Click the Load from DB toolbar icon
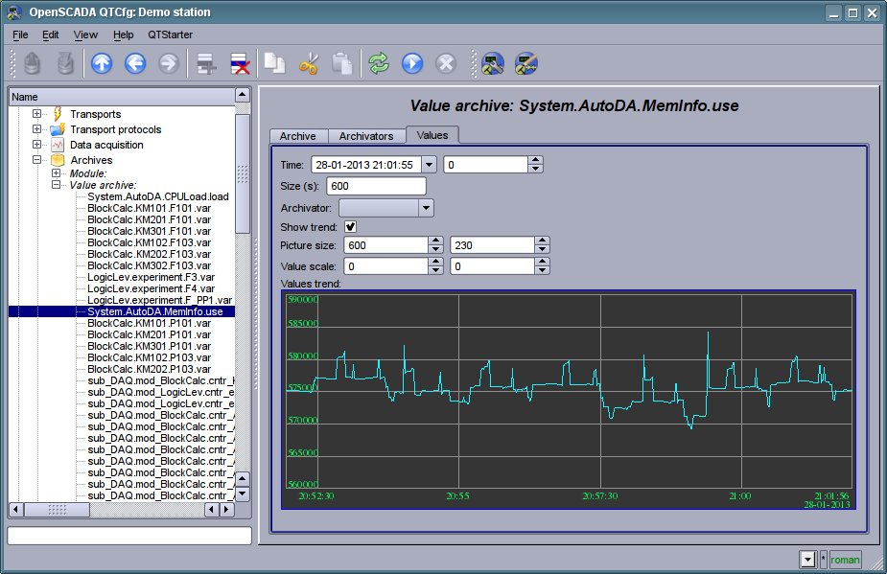Screen dimensions: 887x574 (33, 63)
